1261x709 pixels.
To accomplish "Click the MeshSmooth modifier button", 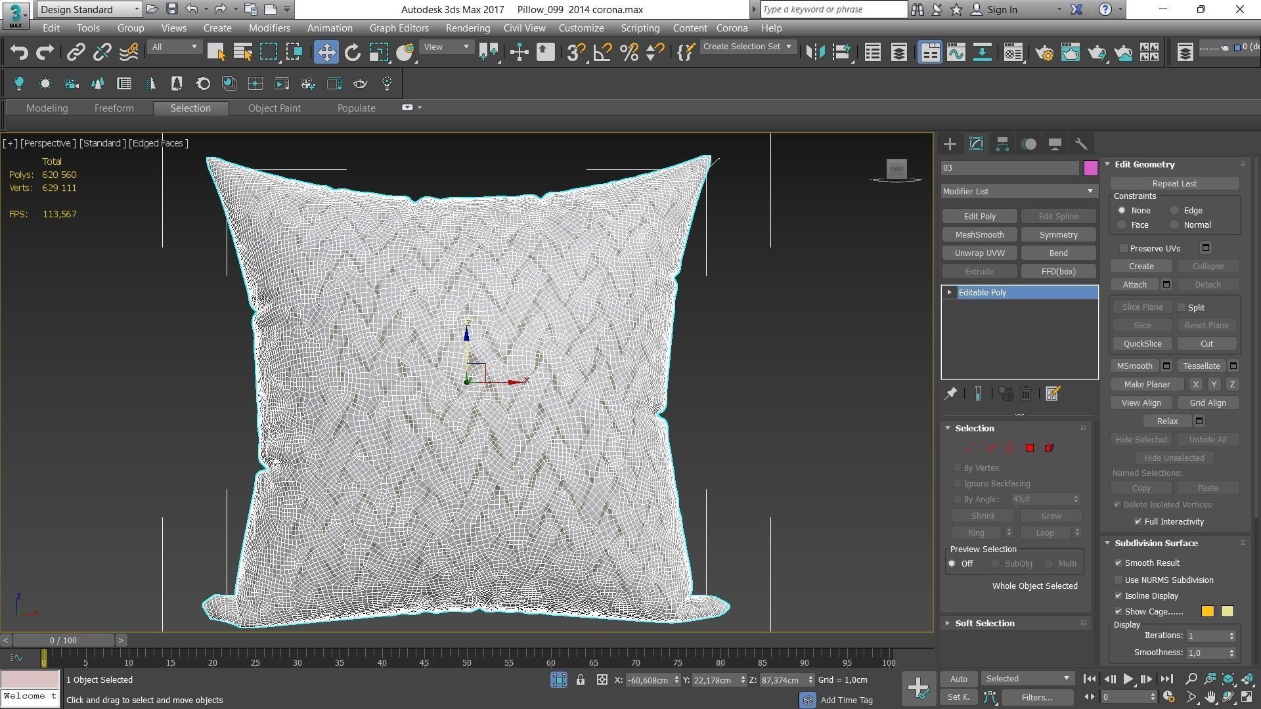I will [x=979, y=235].
